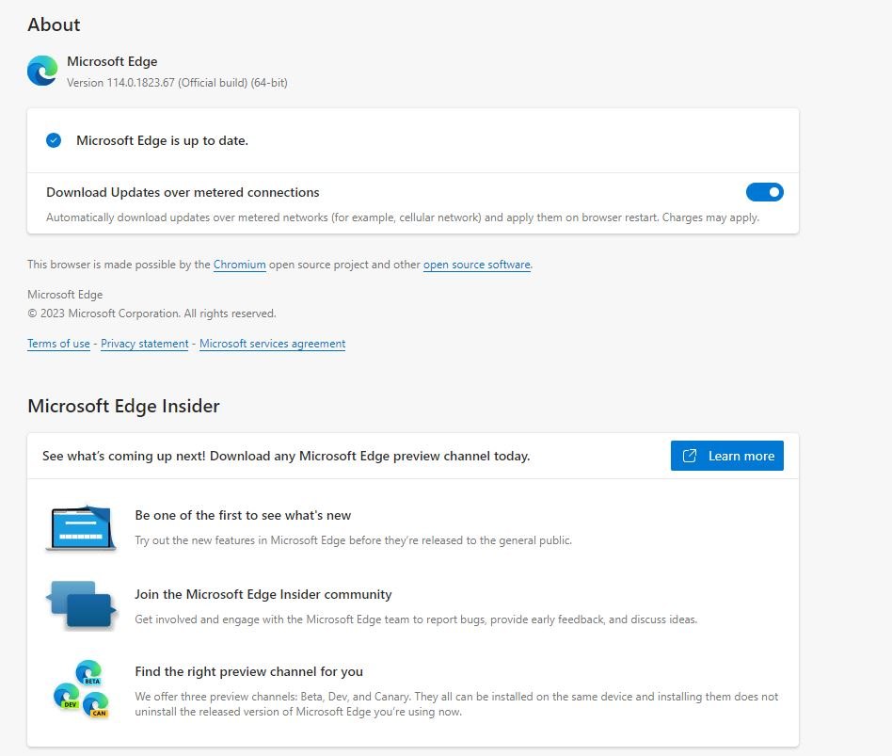The image size is (892, 756).
Task: Click 'Join the Microsoft Edge Insider community' heading
Action: coord(263,594)
